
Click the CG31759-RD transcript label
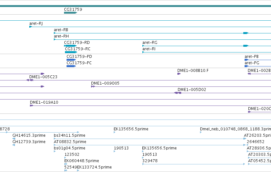click(77, 43)
